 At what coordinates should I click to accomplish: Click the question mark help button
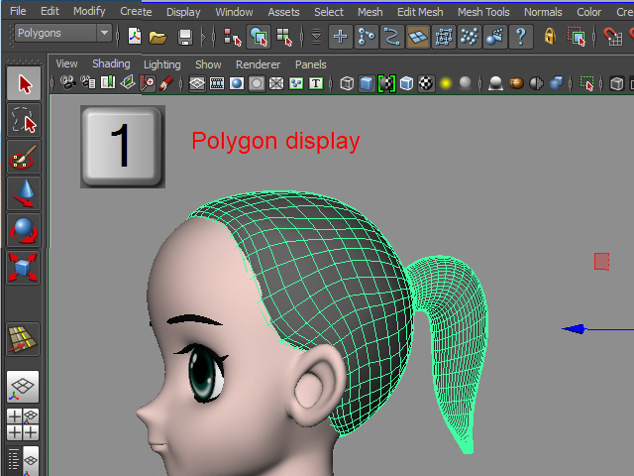[x=520, y=37]
